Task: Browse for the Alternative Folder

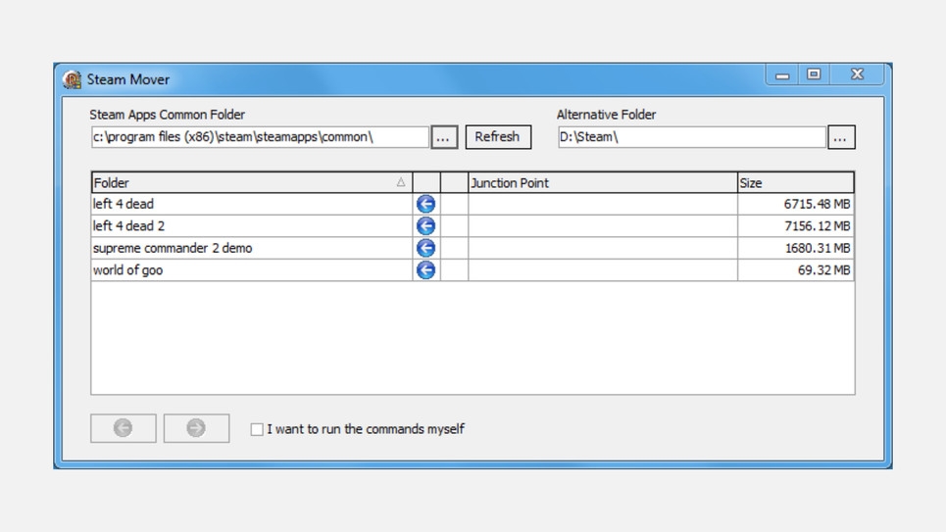Action: 841,137
